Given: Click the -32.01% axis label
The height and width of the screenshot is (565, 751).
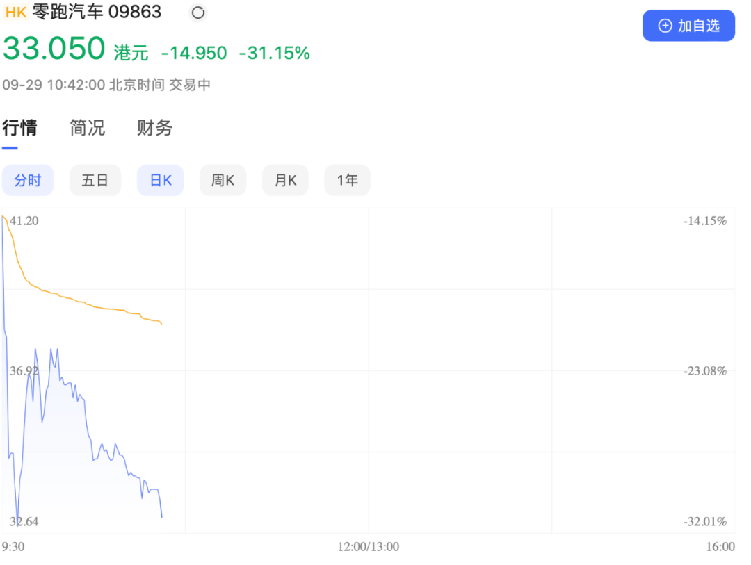Looking at the screenshot, I should click(704, 522).
